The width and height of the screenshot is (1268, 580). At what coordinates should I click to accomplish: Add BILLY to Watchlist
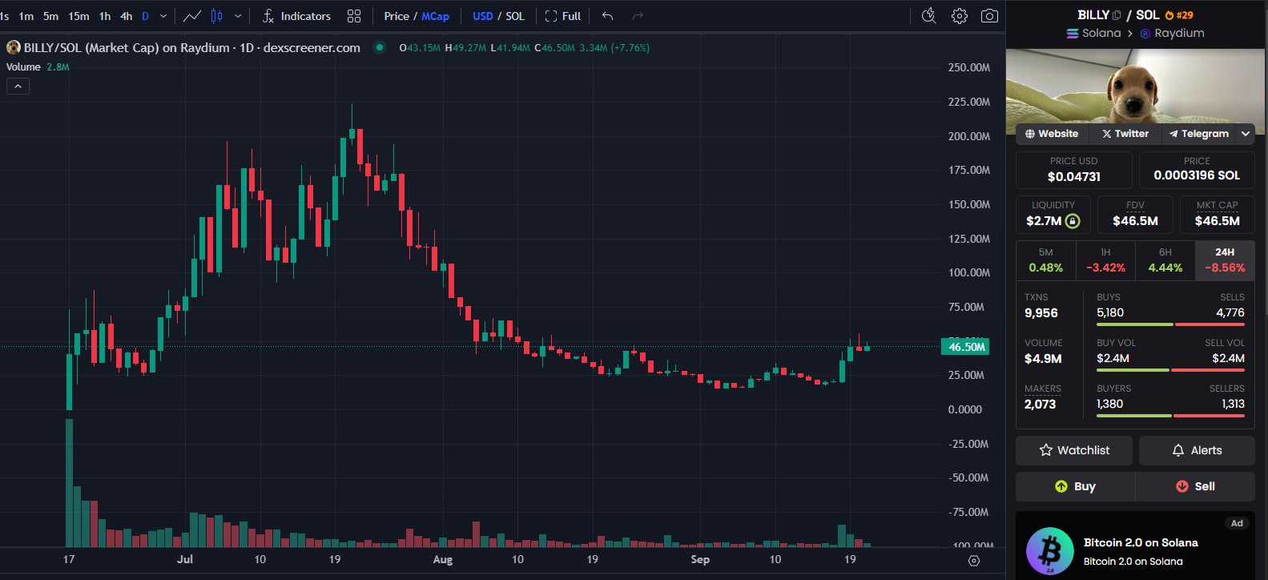1074,450
